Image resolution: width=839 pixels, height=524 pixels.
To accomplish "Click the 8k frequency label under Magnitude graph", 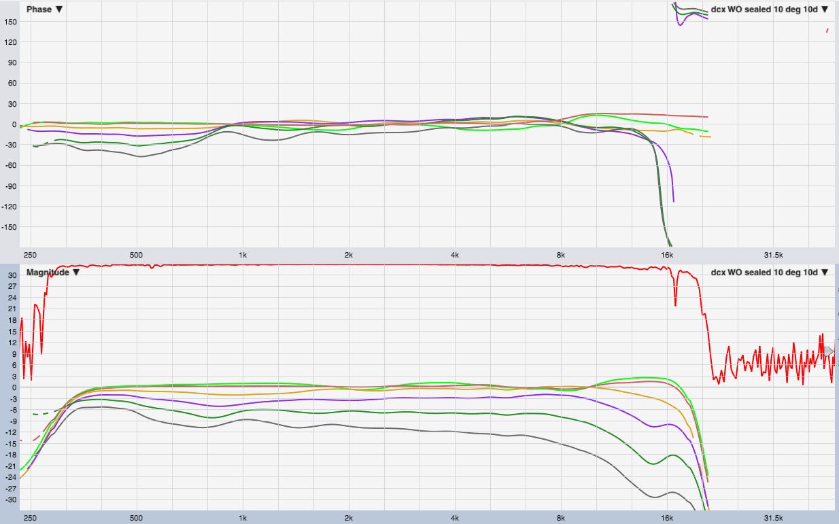I will pos(560,518).
